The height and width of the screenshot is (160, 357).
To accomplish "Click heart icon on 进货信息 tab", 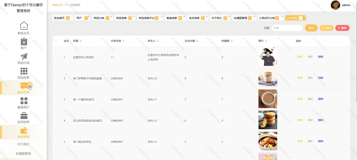I will (x=203, y=18).
